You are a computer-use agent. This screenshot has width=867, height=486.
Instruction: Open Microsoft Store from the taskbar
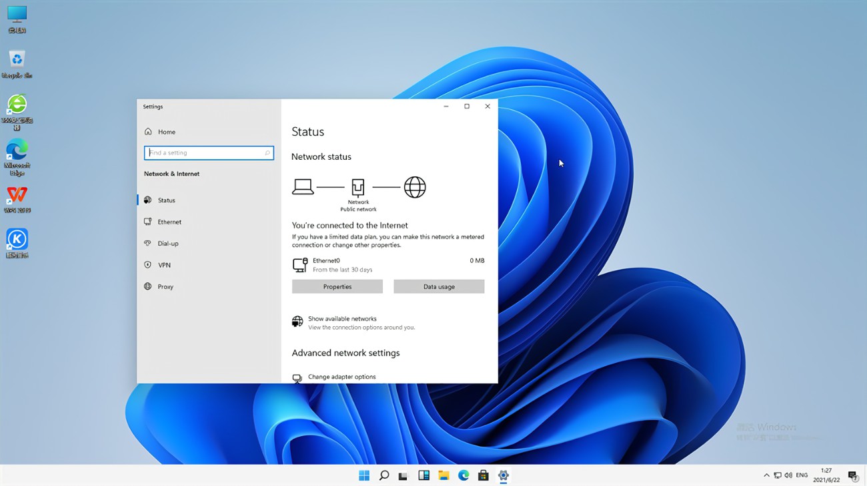(x=484, y=475)
